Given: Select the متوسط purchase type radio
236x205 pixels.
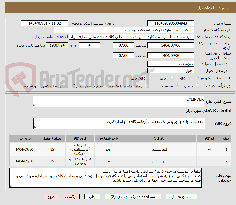Looking at the screenshot, I should pyautogui.click(x=177, y=85).
